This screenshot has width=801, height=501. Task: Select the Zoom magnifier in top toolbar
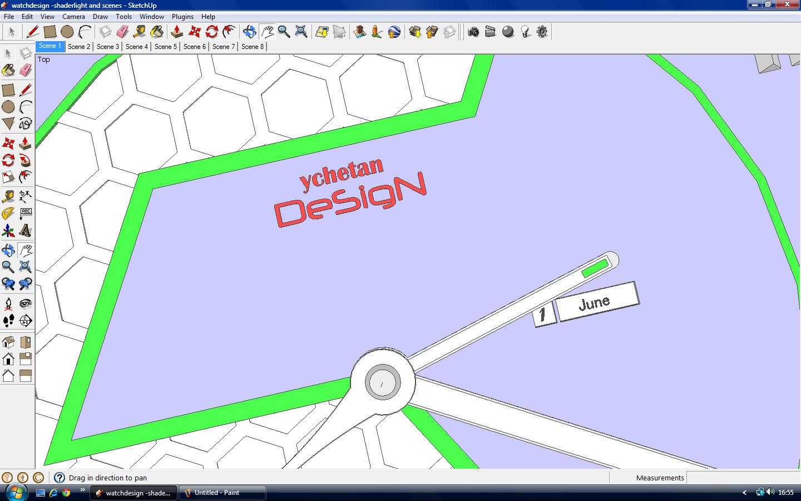click(x=284, y=32)
